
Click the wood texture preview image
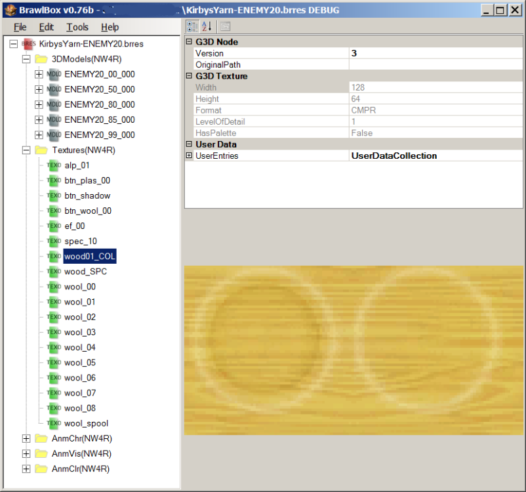354,350
